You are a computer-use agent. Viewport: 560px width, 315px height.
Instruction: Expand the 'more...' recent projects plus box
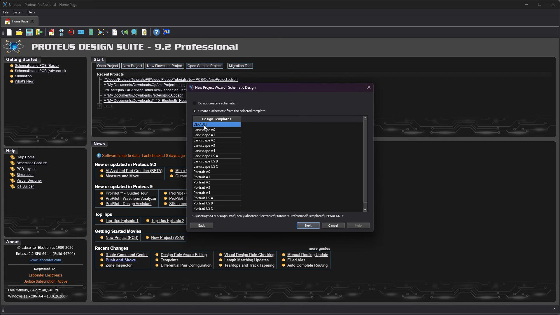coord(99,106)
